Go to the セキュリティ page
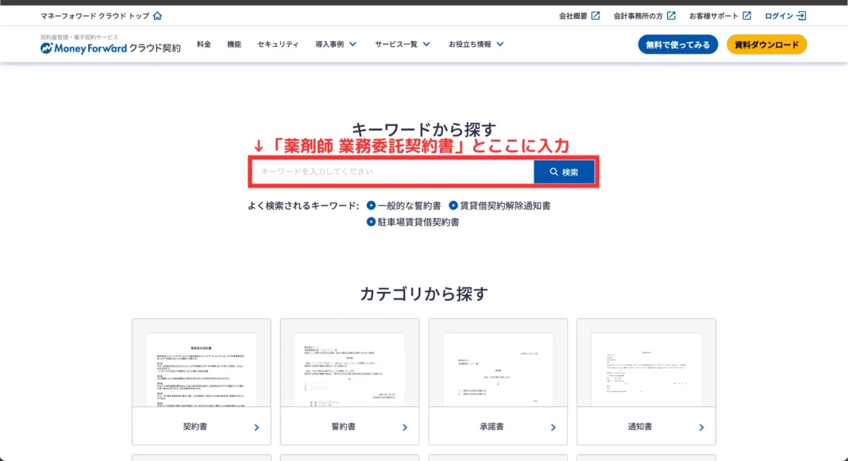 tap(278, 44)
